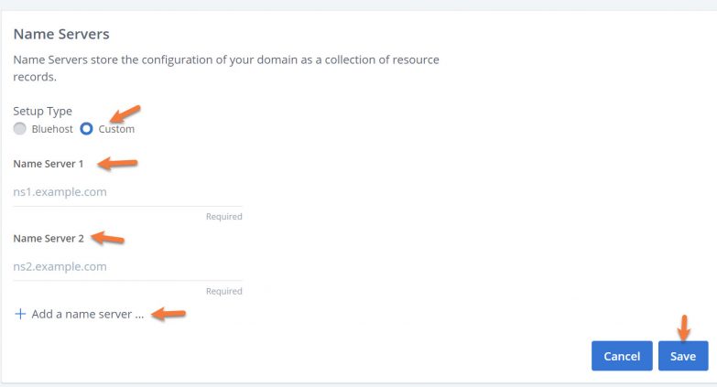
Task: Choose the Custom setup type option
Action: click(87, 129)
